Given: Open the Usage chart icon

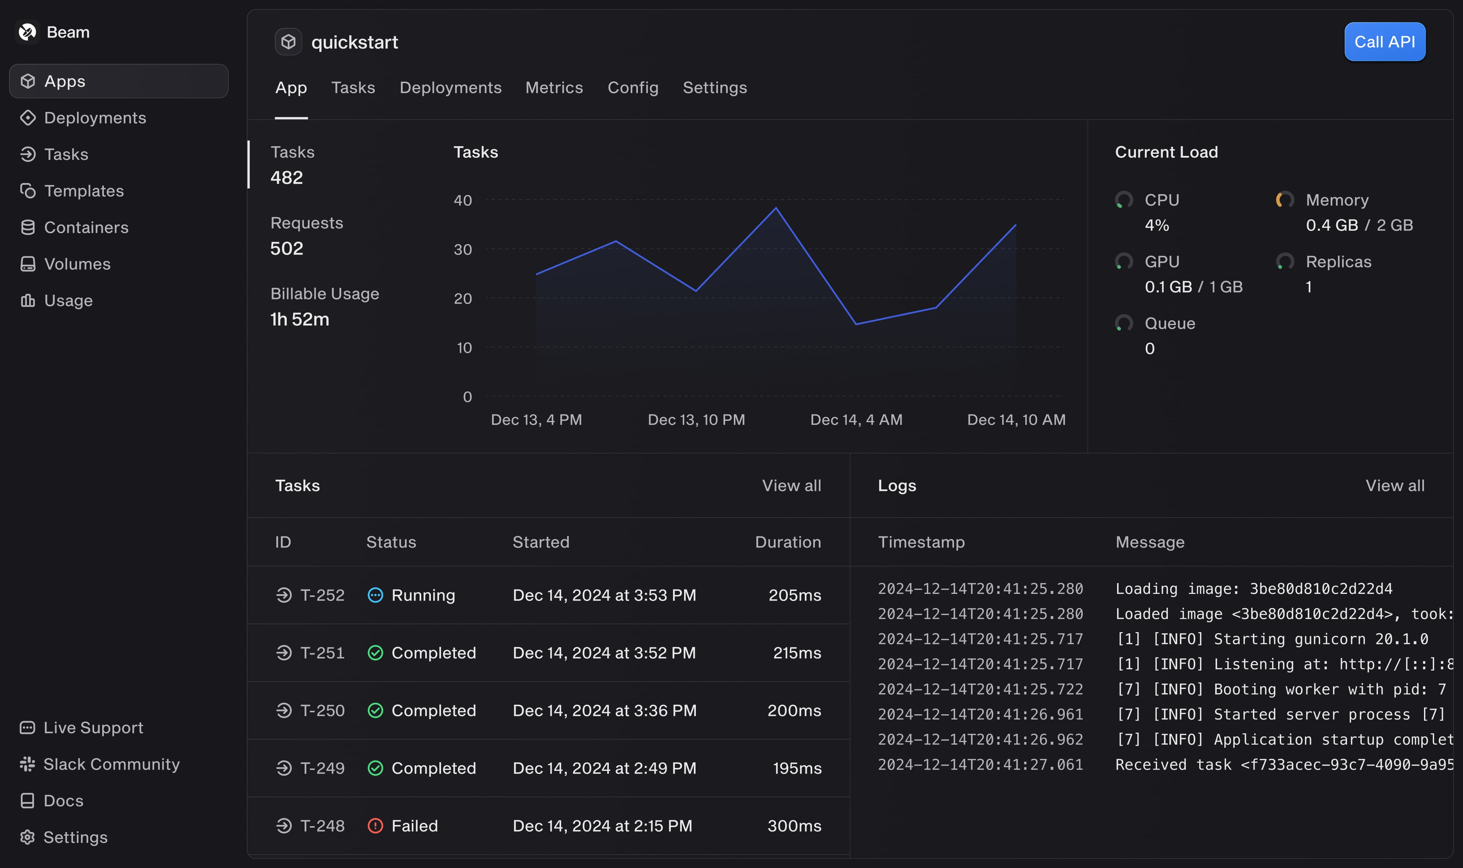Looking at the screenshot, I should click(x=27, y=301).
